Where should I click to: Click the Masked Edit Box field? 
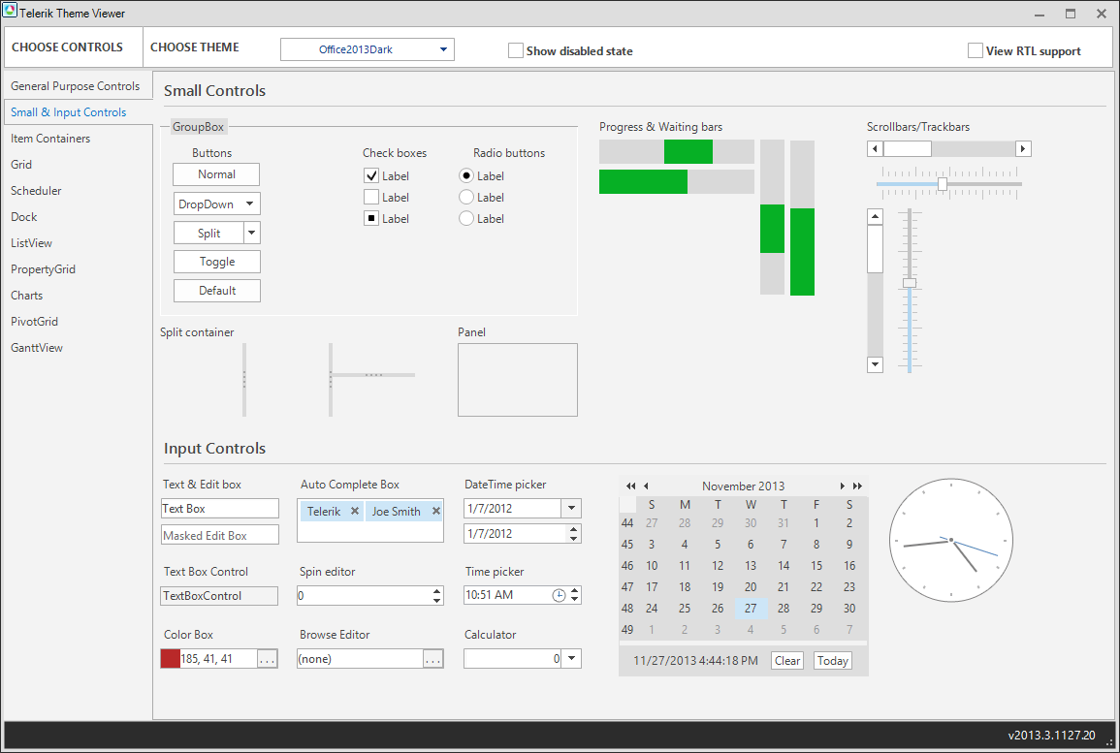coord(220,535)
